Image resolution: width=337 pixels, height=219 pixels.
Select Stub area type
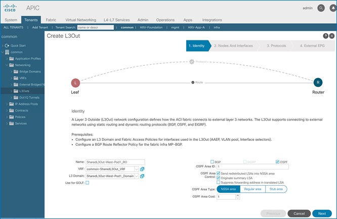point(276,189)
